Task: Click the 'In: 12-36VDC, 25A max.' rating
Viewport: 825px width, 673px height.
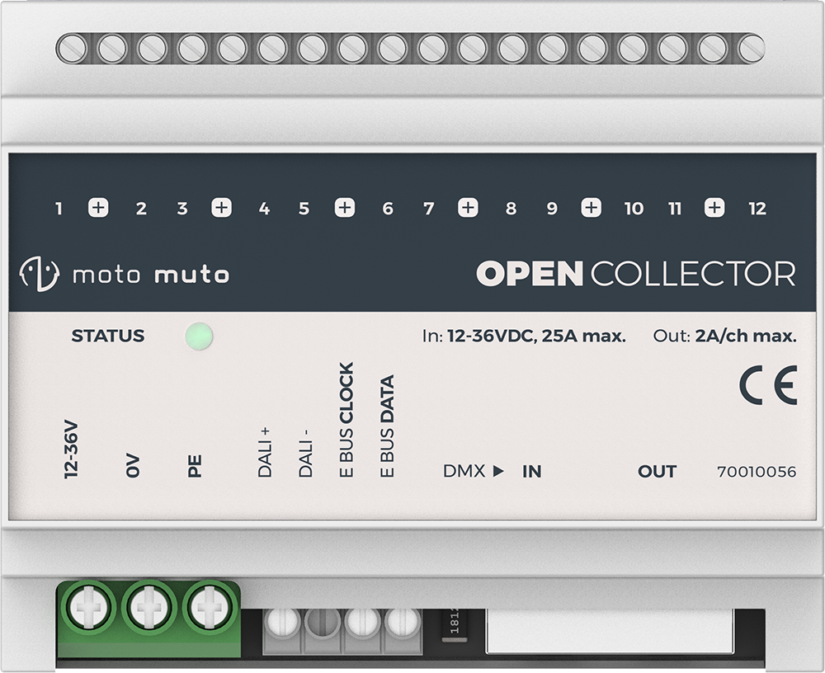Action: tap(524, 336)
